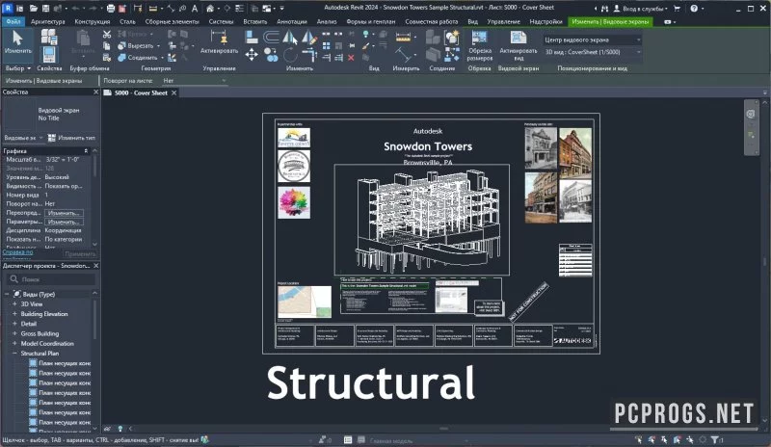Save the project via the floppy disk icon
Viewport: 771px width, 447px height.
[x=45, y=9]
